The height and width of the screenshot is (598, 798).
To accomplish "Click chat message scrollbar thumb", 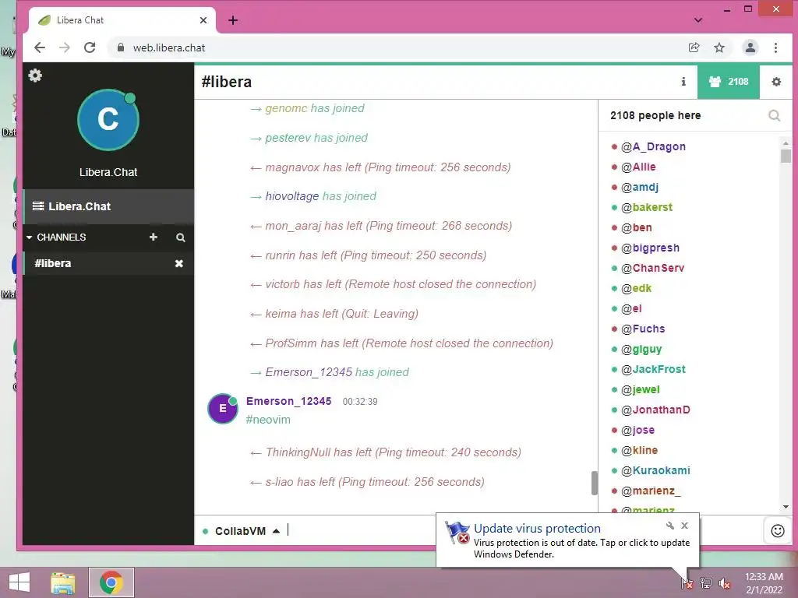I will (x=594, y=483).
